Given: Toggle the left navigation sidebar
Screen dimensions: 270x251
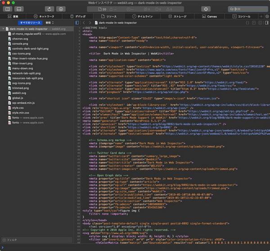Looking at the screenshot, I should coord(77,23).
